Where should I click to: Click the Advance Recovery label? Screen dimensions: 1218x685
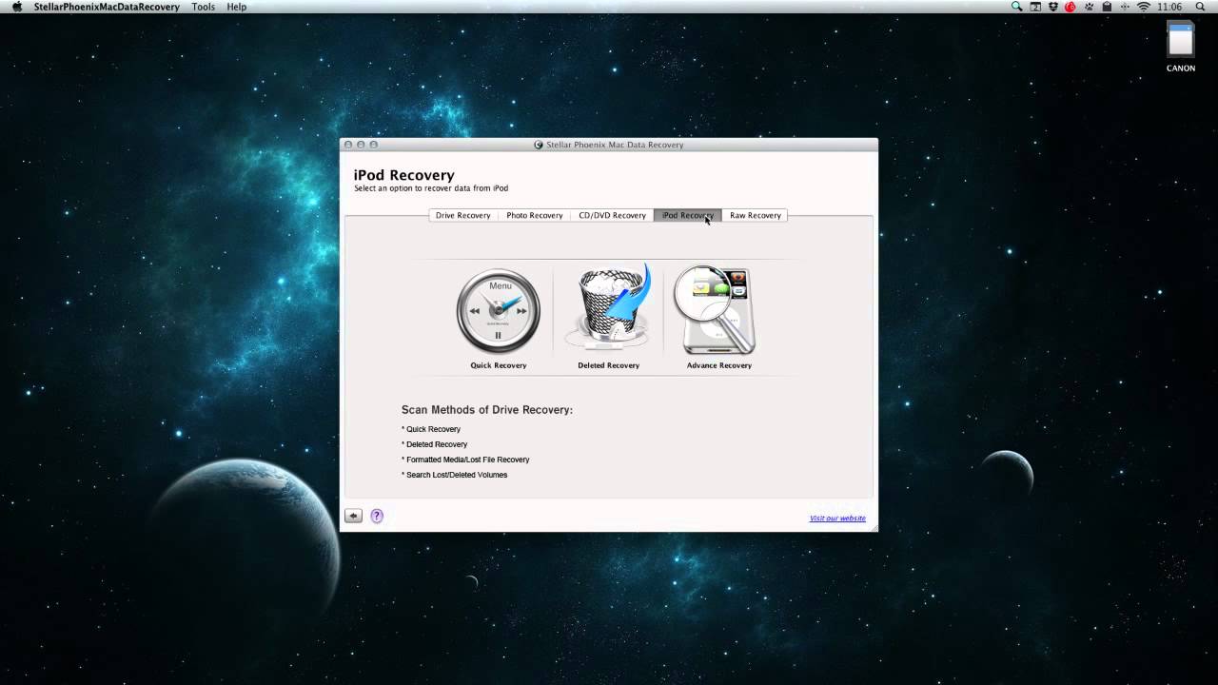coord(719,365)
